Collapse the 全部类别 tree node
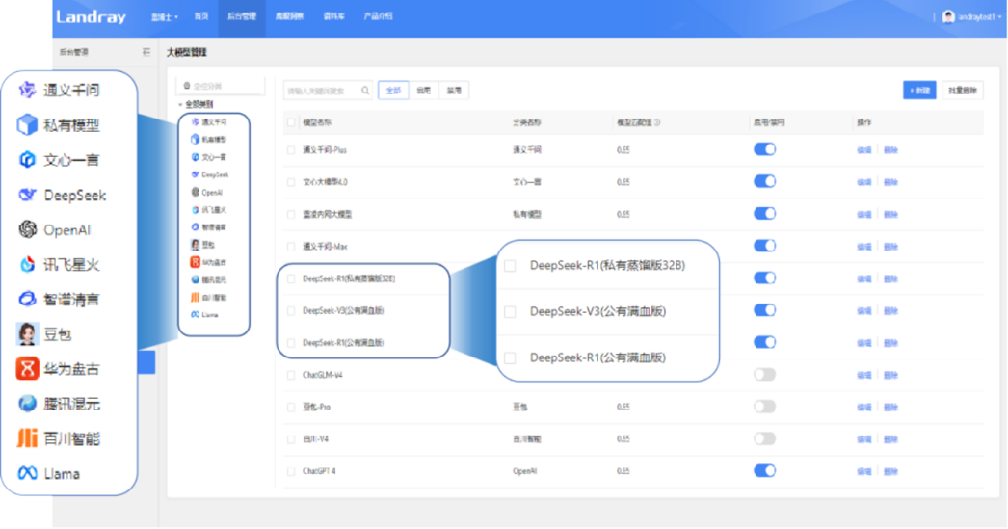 click(x=180, y=104)
